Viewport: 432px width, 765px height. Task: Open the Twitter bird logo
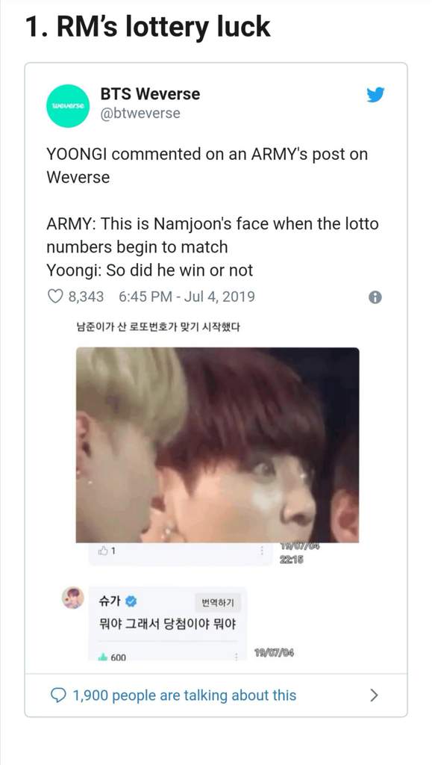tap(375, 95)
